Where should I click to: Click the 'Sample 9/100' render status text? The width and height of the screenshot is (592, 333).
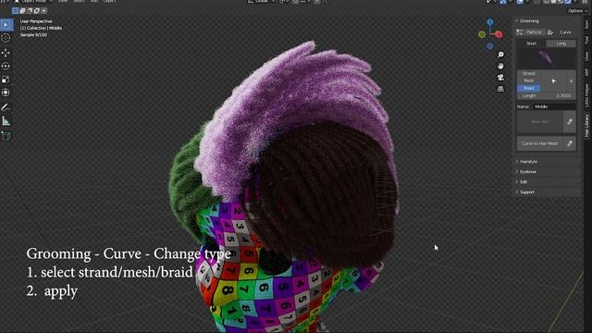coord(33,35)
